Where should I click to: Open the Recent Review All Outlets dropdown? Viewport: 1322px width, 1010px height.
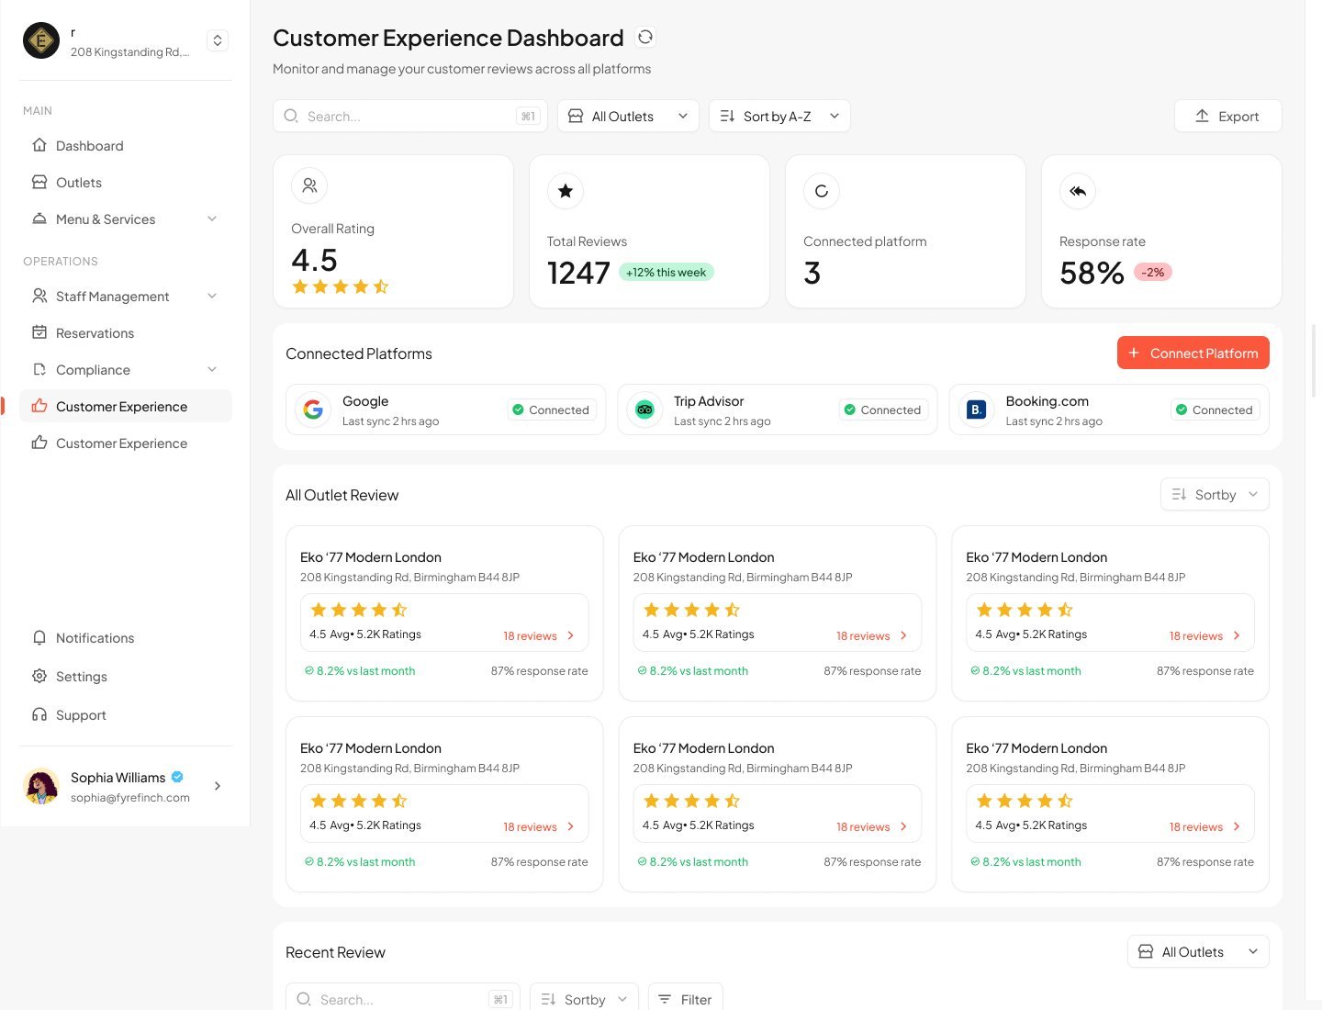(1198, 951)
